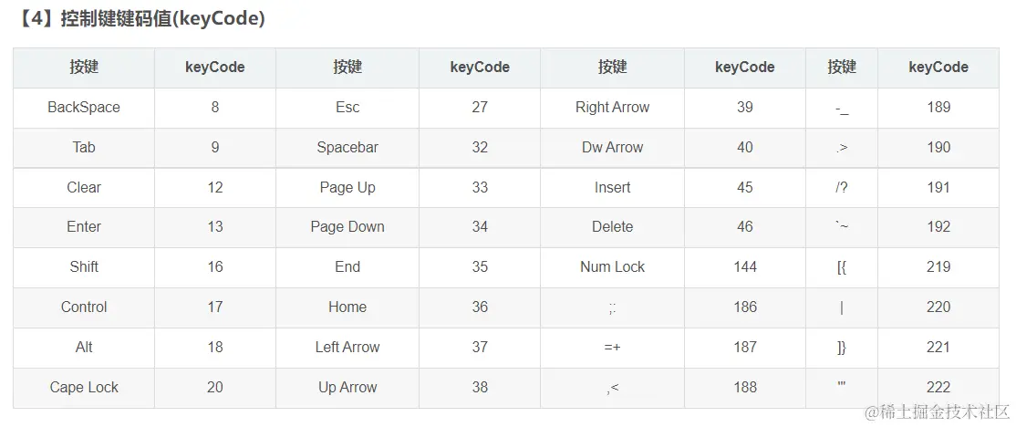
Task: Click the Page Down cell
Action: coord(347,227)
